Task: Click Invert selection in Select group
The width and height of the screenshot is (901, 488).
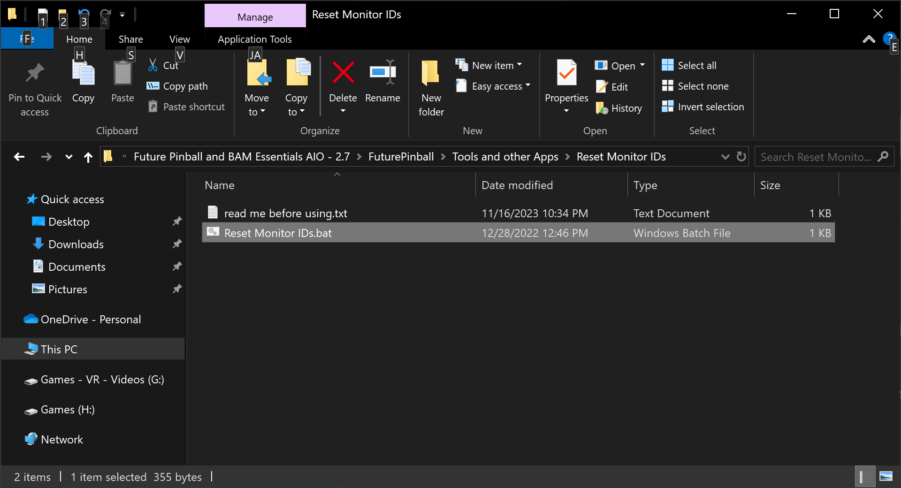Action: (703, 107)
